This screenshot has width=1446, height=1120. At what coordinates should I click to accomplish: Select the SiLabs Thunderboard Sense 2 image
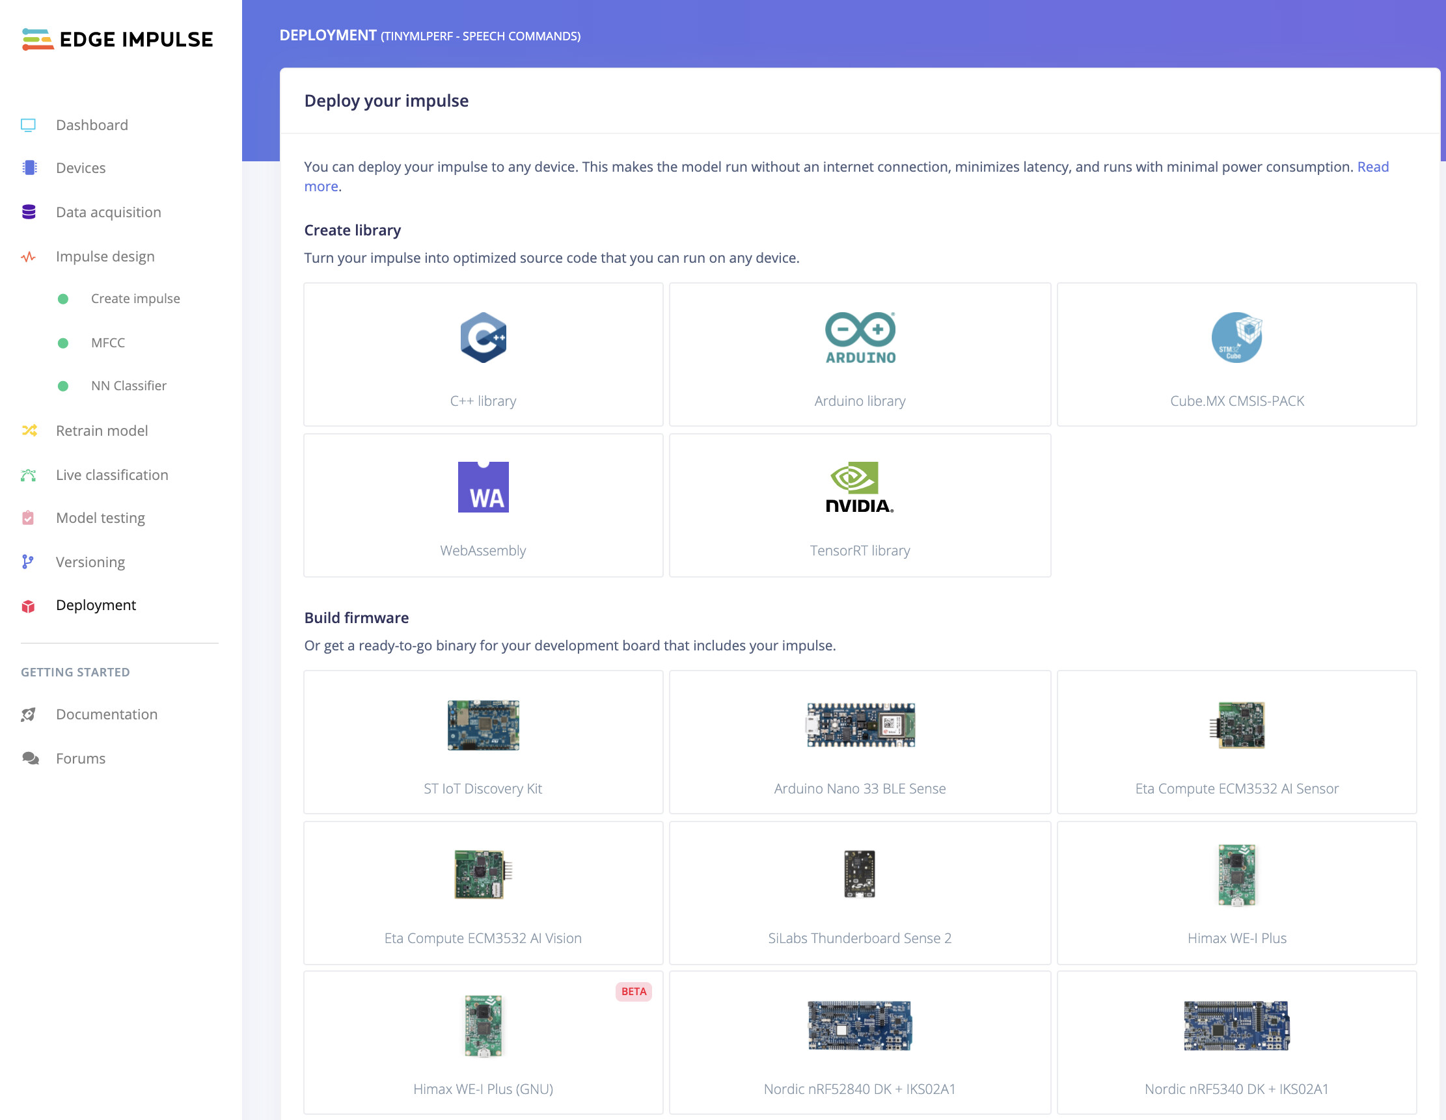pos(860,874)
